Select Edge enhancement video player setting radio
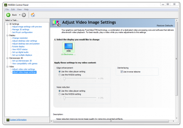This screenshot has width=183, height=128. pos(60,71)
